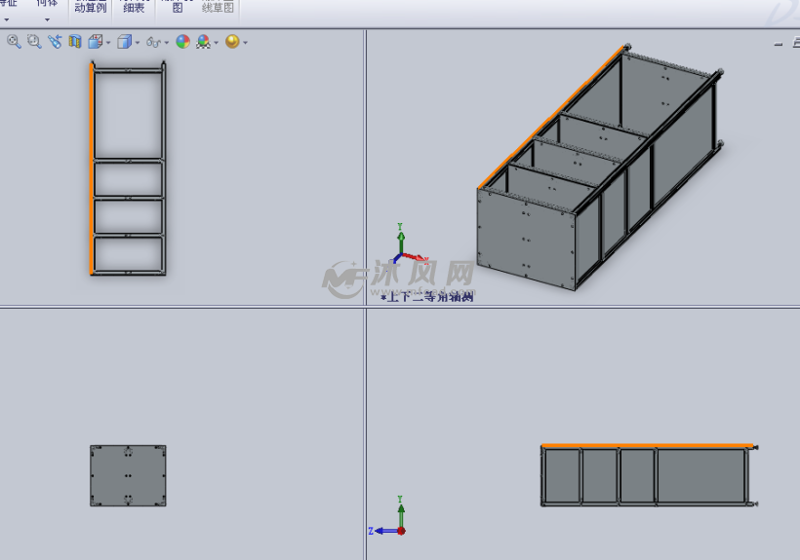Click the 细表 ribbon button
Viewport: 800px width, 560px height.
(134, 8)
